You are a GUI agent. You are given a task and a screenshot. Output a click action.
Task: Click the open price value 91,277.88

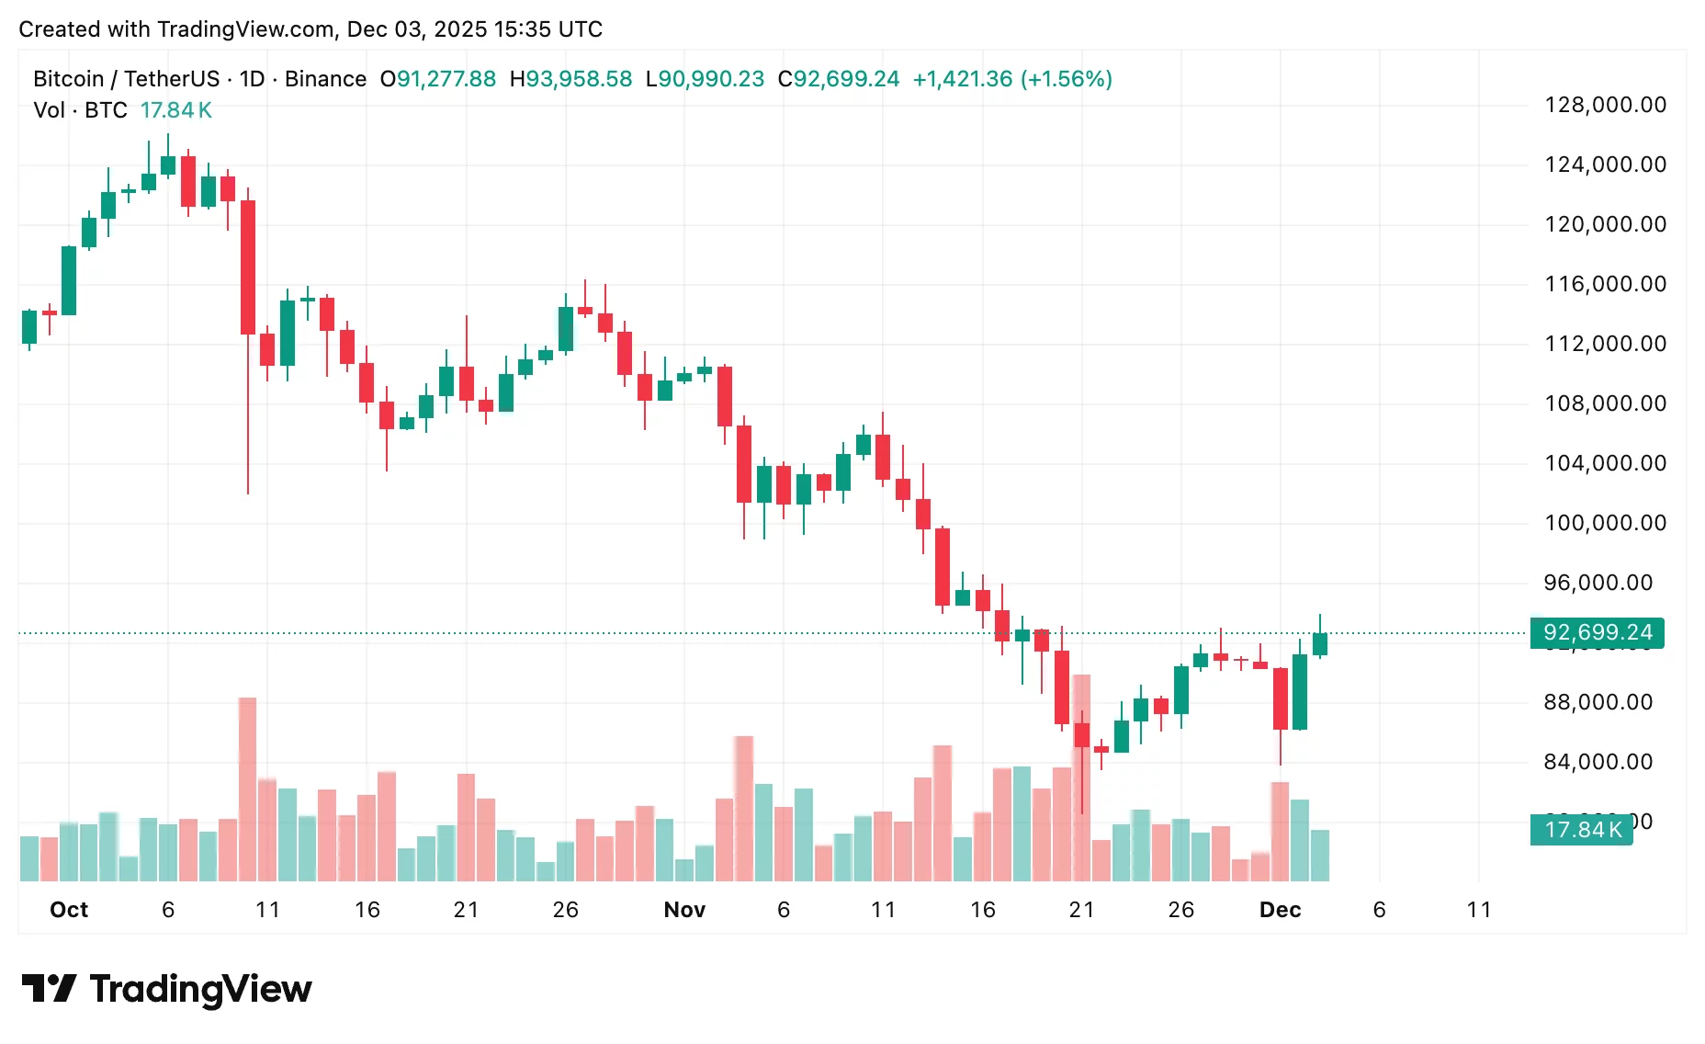point(446,79)
